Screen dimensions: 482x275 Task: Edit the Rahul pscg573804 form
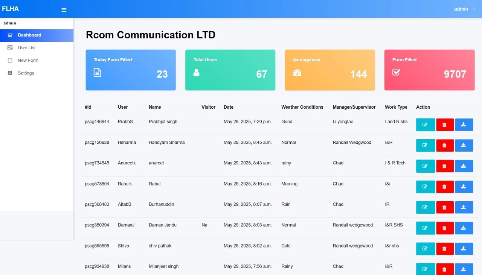point(425,187)
